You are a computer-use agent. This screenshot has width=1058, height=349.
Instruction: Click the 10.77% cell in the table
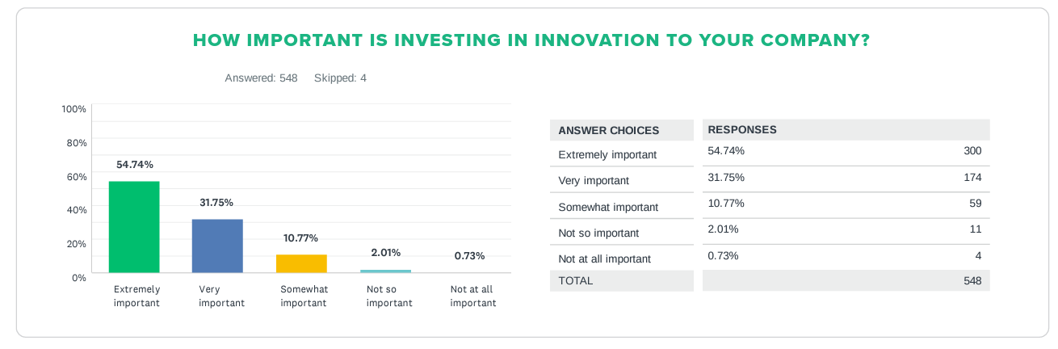[x=725, y=204]
